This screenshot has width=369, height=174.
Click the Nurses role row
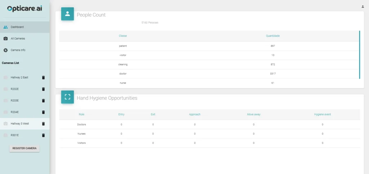click(x=209, y=134)
